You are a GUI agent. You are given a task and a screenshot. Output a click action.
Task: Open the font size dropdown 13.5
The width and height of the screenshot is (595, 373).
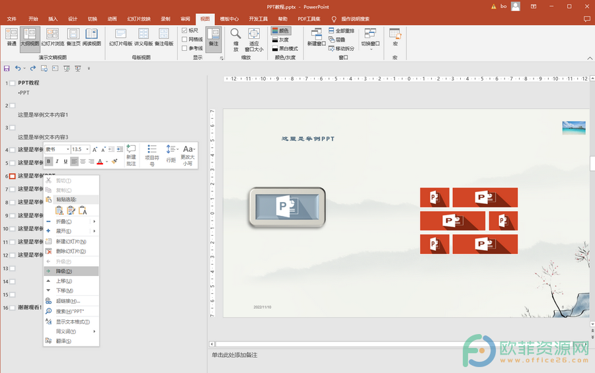(x=87, y=149)
